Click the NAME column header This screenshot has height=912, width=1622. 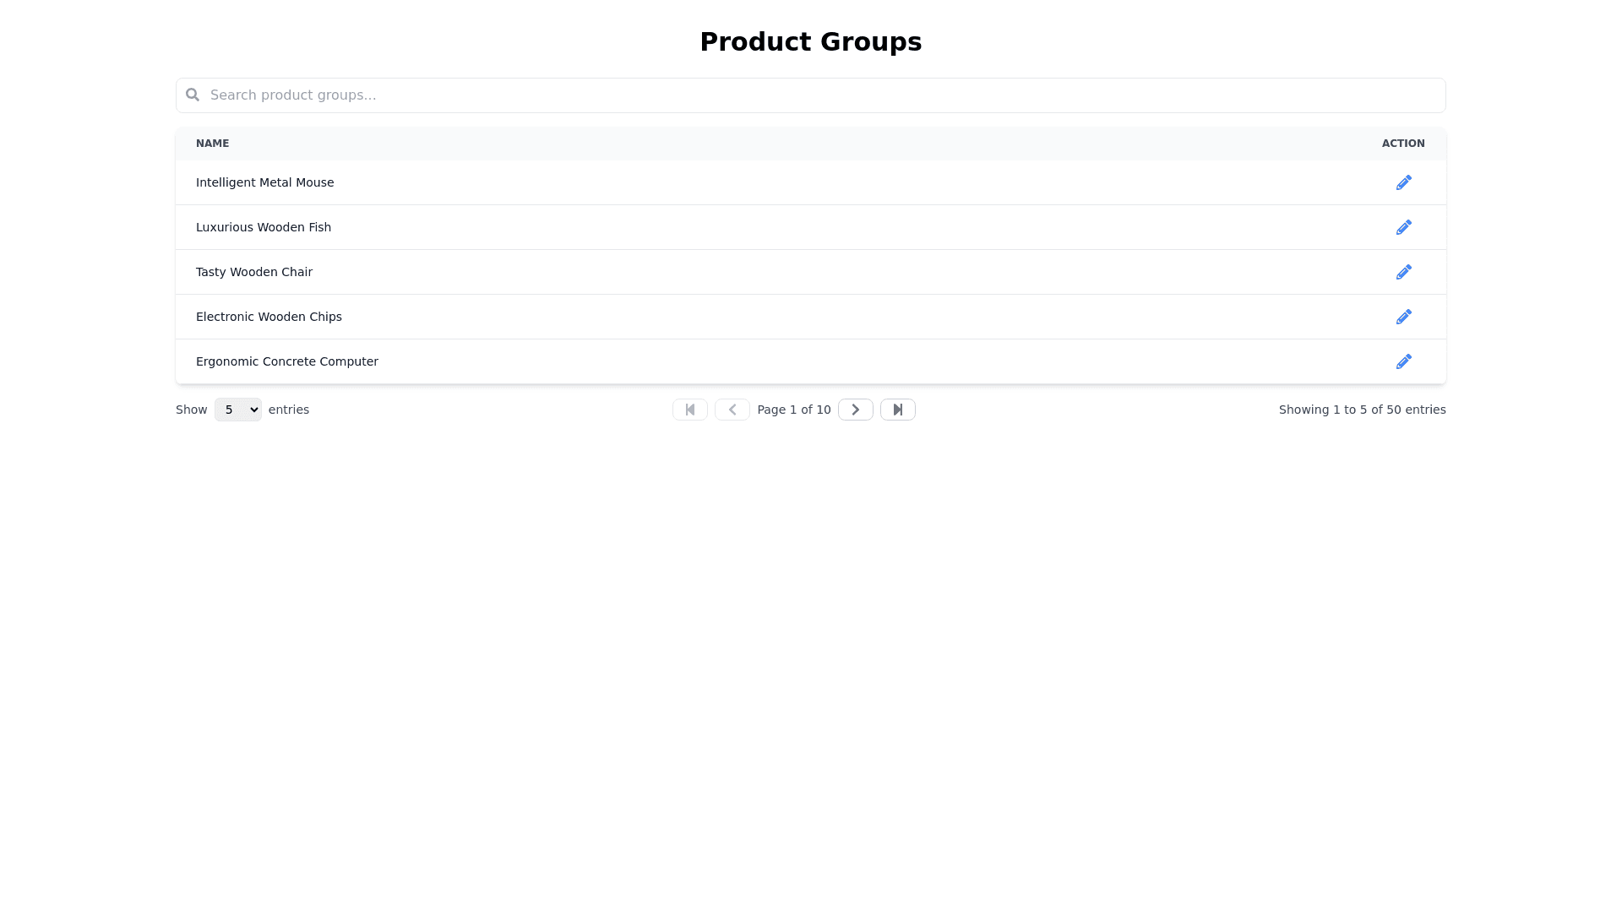[x=212, y=144]
